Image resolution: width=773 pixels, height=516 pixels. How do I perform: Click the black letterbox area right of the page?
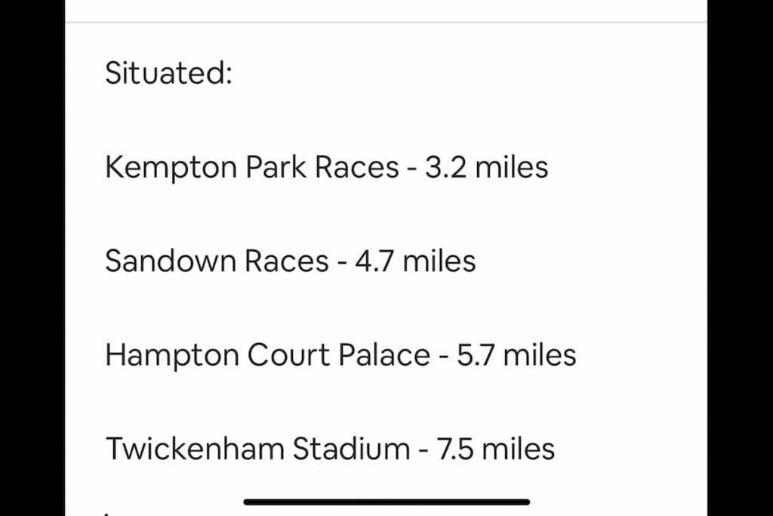tap(740, 258)
